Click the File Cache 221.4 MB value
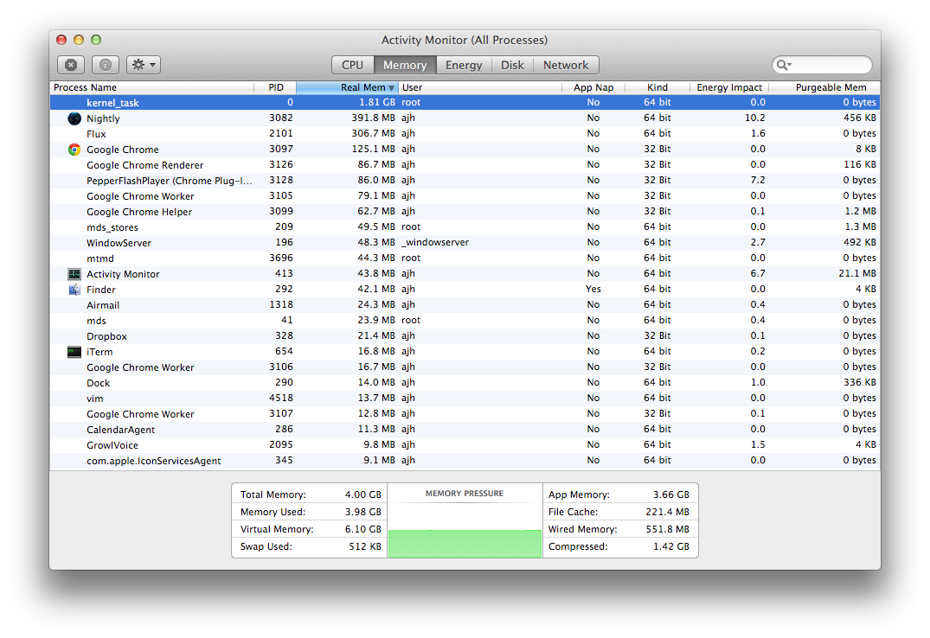Image resolution: width=930 pixels, height=638 pixels. coord(667,512)
